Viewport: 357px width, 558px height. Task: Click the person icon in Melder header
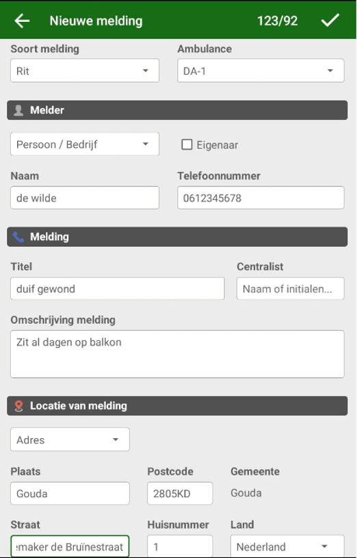click(18, 110)
